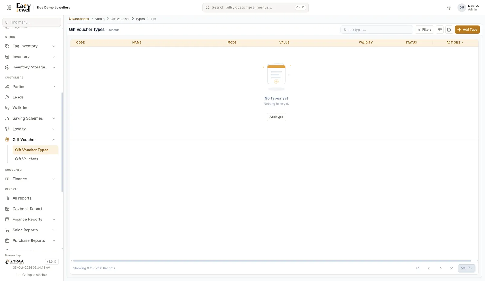485x281 pixels.
Task: Click the Filters button
Action: [x=424, y=30]
